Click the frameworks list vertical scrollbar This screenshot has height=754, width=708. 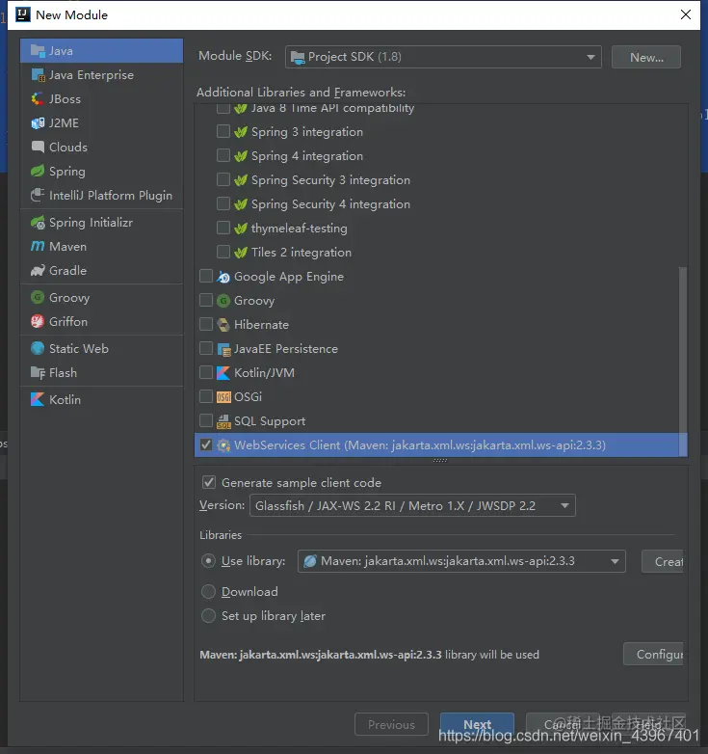683,361
